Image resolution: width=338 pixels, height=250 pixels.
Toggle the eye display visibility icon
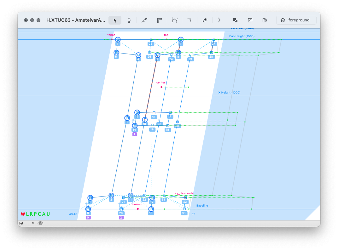coord(40,223)
